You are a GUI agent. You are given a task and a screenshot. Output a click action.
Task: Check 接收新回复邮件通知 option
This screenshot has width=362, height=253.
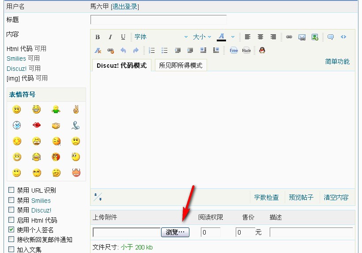11,239
